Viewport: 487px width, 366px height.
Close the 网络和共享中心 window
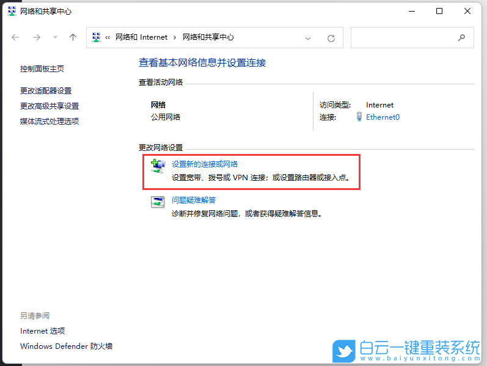pyautogui.click(x=467, y=11)
